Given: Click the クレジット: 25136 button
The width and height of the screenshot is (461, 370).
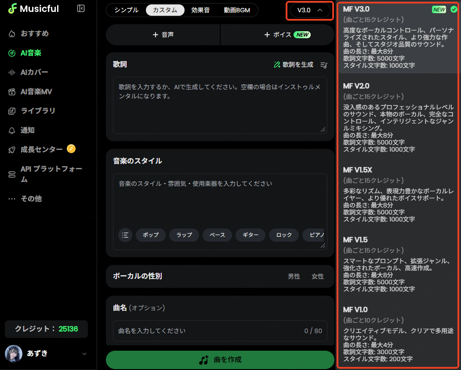Looking at the screenshot, I should (47, 329).
